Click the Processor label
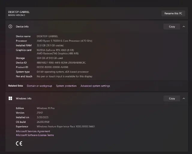Screen dimensions: 192x154 point(21,41)
